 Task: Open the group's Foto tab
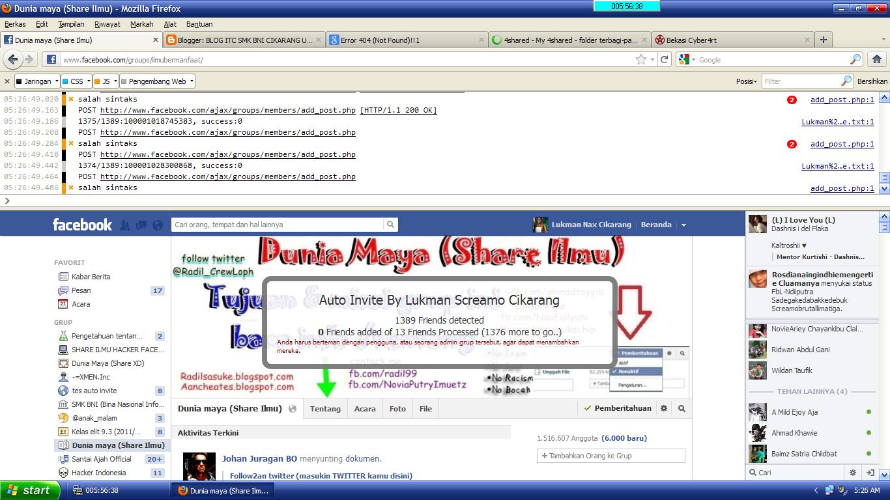(x=397, y=409)
